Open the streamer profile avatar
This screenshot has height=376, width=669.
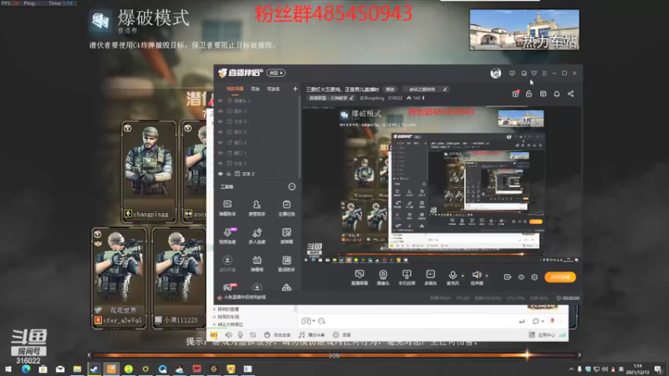pos(495,74)
